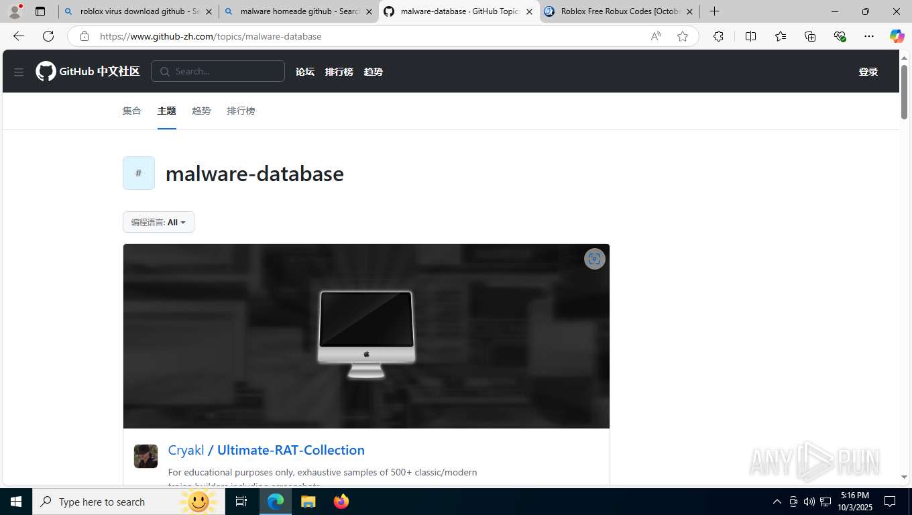The width and height of the screenshot is (912, 515).
Task: Click the iMac repository banner image
Action: (x=366, y=336)
